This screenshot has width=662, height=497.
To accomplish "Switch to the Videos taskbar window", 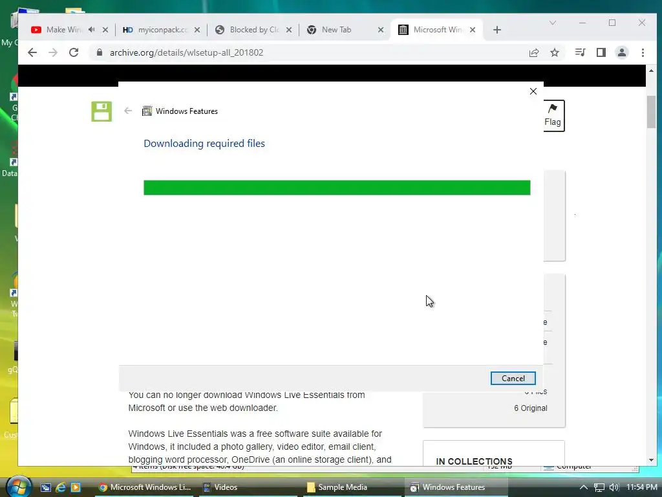I will pyautogui.click(x=249, y=487).
